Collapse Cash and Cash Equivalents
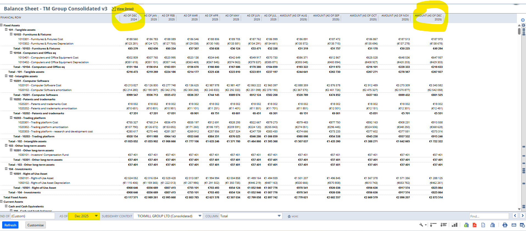526x231 pixels. 6,206
